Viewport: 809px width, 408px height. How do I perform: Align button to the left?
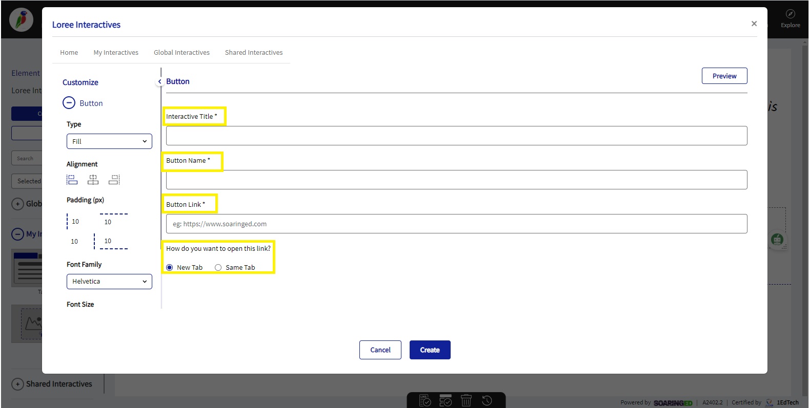tap(72, 180)
